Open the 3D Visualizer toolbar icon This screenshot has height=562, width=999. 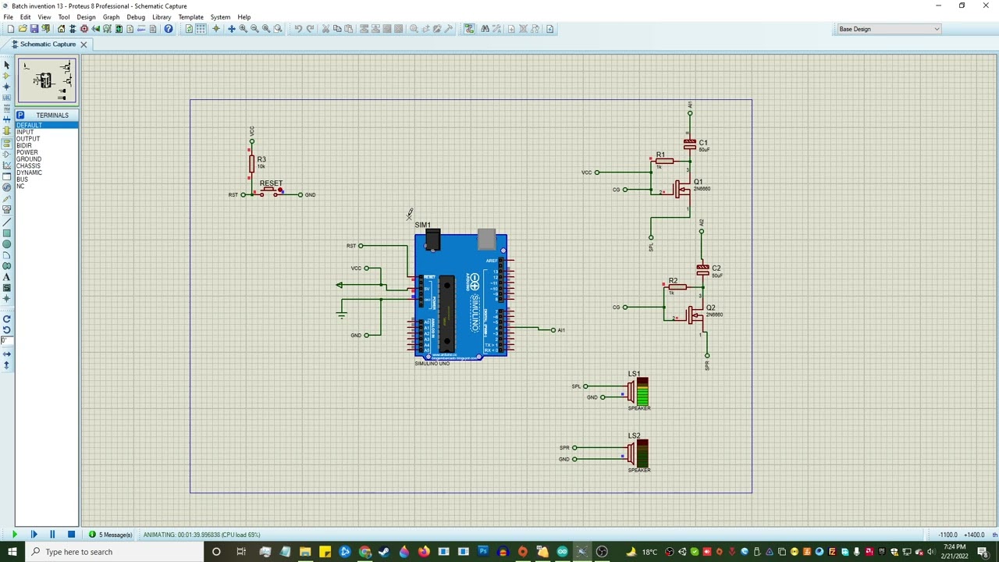[96, 29]
